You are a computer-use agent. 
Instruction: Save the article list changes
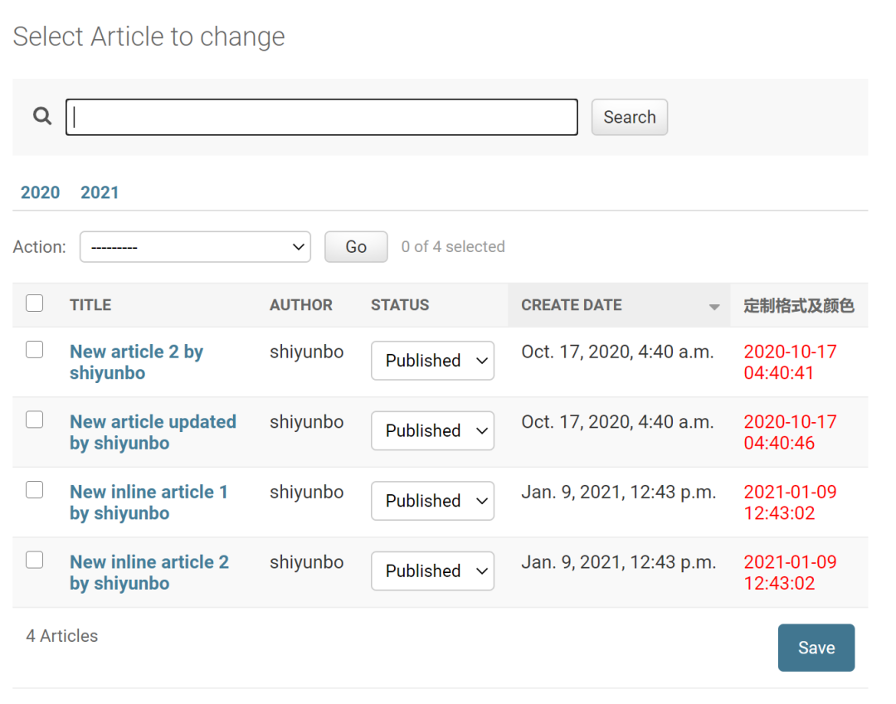click(816, 648)
